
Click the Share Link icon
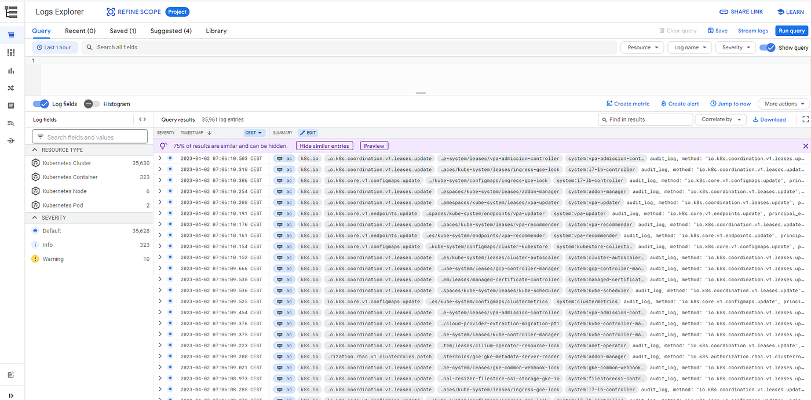[724, 12]
